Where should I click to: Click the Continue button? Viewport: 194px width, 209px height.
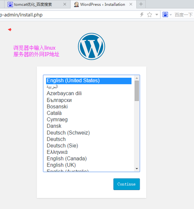tap(126, 184)
